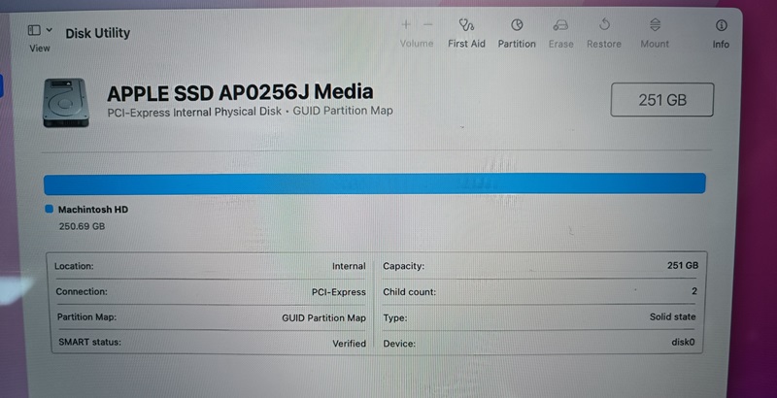This screenshot has height=398, width=777.
Task: Click the add volume plus icon
Action: click(x=406, y=24)
